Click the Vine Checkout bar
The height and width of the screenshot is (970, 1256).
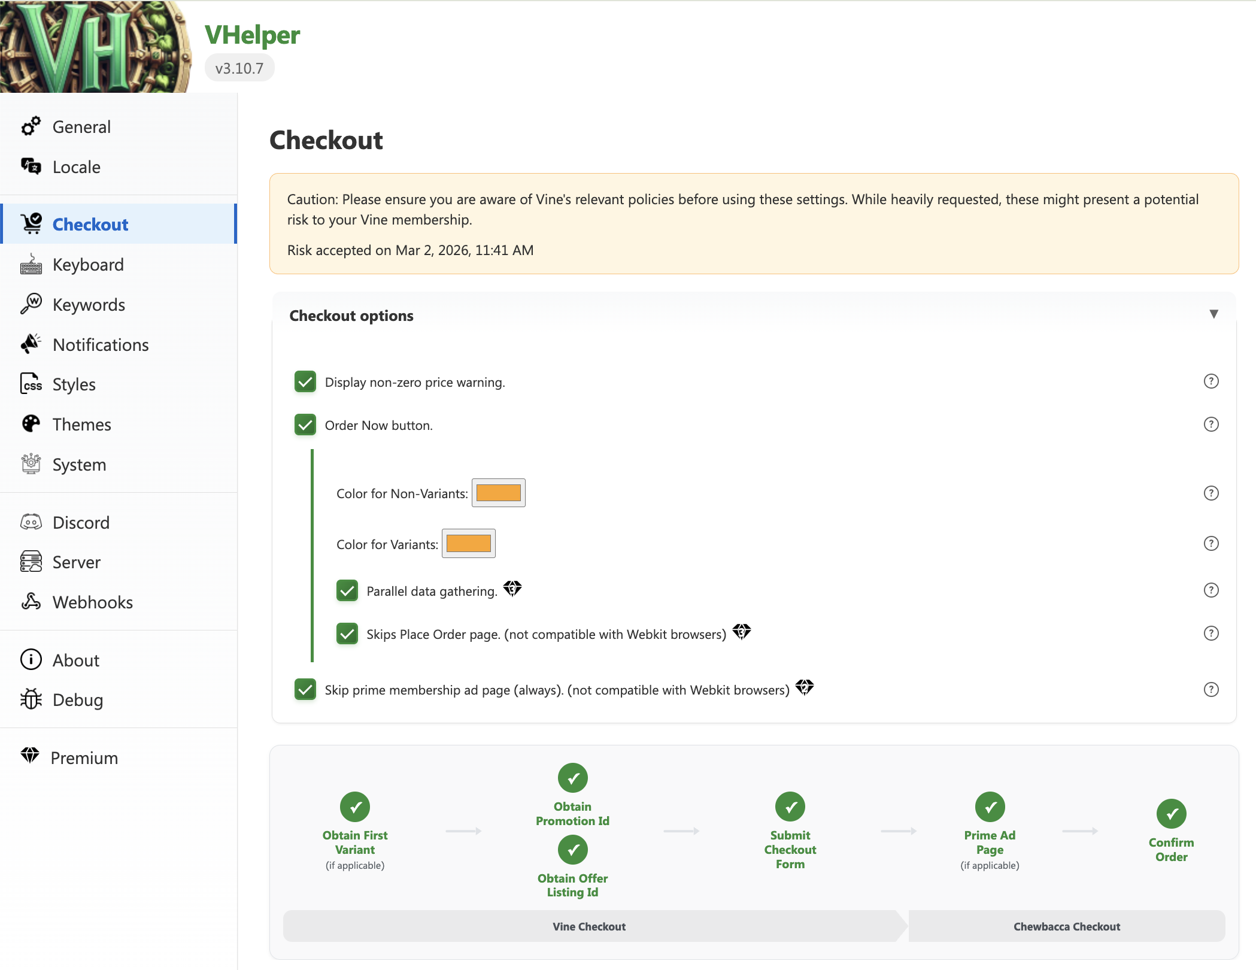[x=589, y=926]
